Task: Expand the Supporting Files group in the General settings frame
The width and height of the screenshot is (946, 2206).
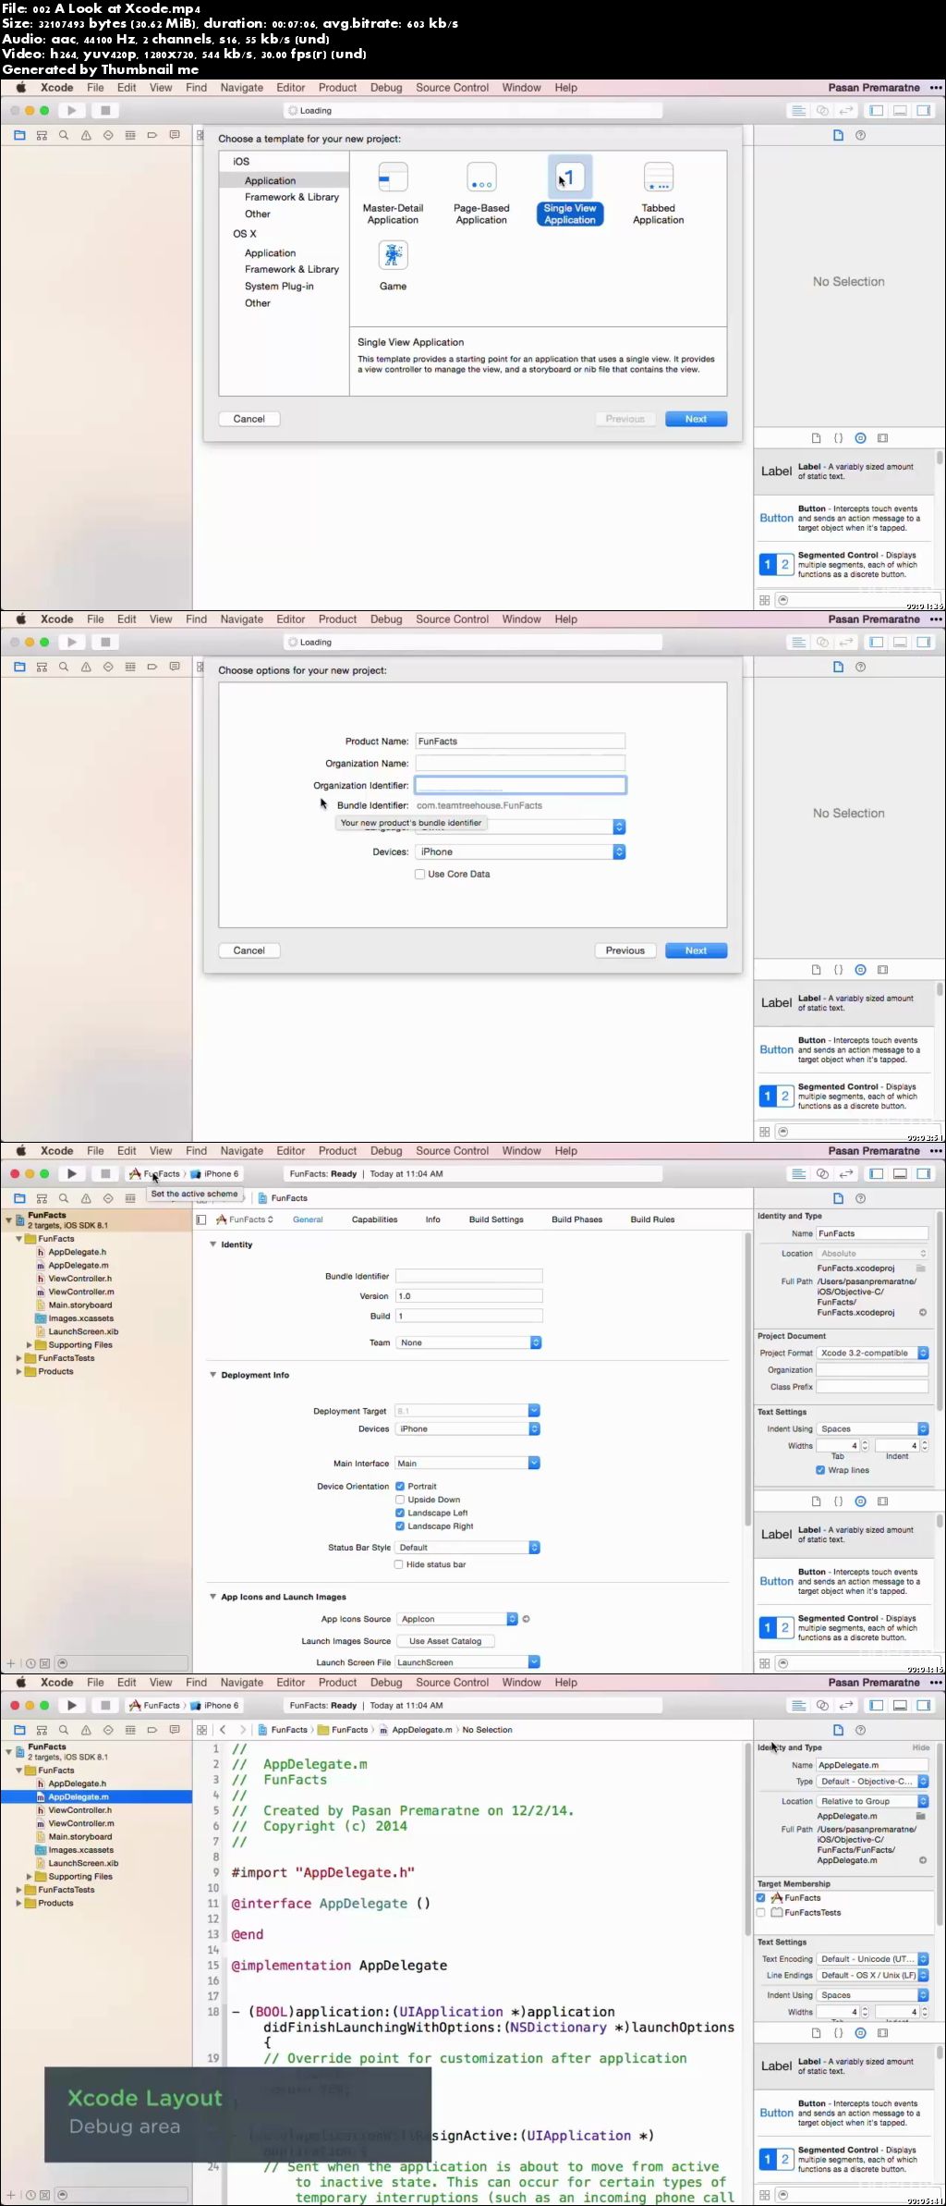Action: pyautogui.click(x=30, y=1345)
